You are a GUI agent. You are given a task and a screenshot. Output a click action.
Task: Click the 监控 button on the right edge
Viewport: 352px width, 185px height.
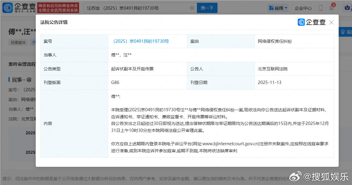click(x=346, y=32)
